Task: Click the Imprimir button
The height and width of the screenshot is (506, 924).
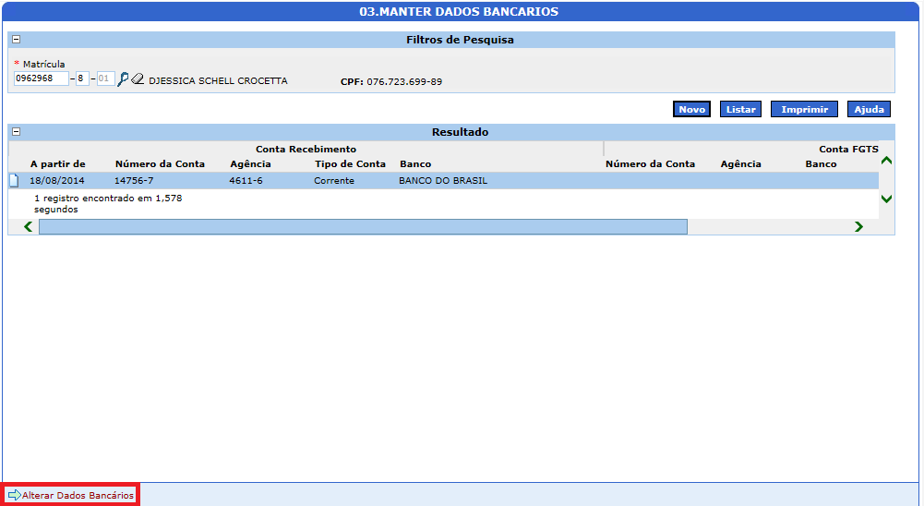Action: click(804, 109)
